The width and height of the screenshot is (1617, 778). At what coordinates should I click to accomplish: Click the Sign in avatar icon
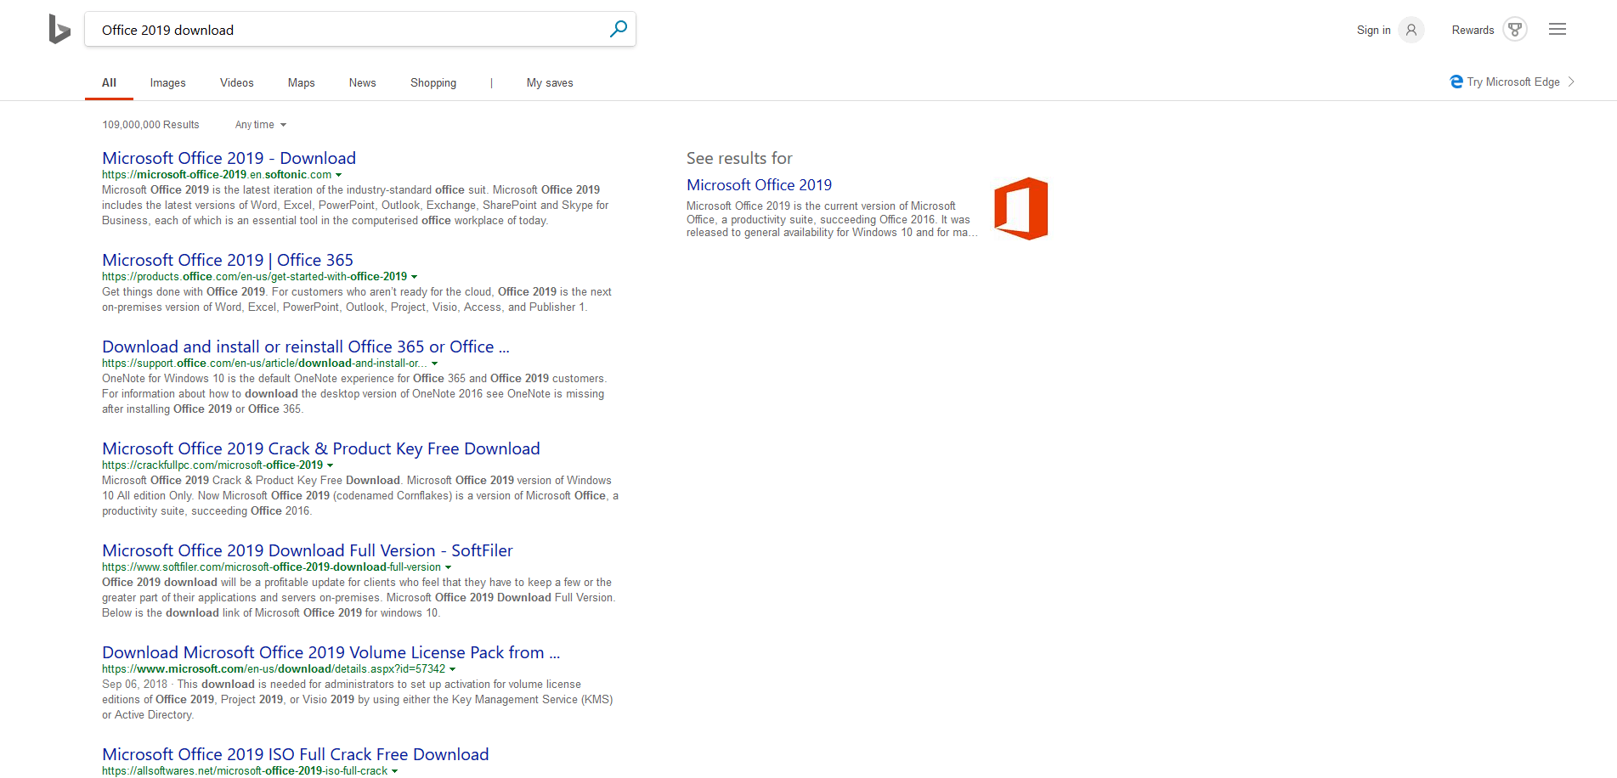[x=1411, y=30]
